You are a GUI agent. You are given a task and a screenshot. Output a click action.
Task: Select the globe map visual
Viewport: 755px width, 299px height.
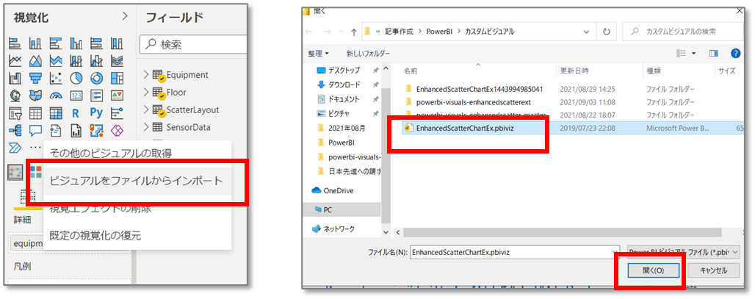(15, 95)
